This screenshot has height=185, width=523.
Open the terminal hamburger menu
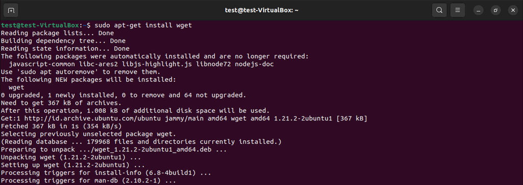pos(458,10)
